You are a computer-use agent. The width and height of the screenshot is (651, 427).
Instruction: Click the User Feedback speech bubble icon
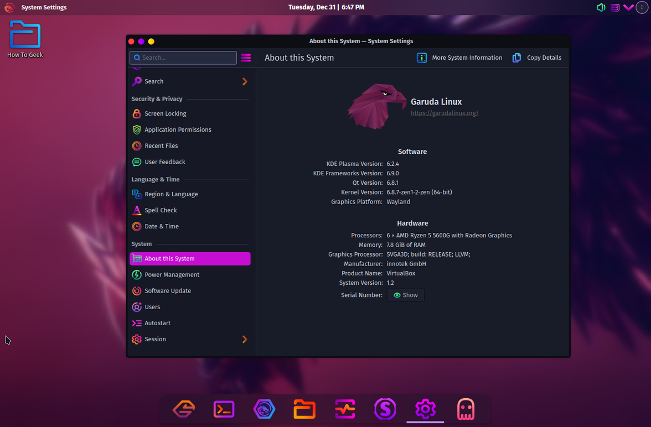click(137, 162)
